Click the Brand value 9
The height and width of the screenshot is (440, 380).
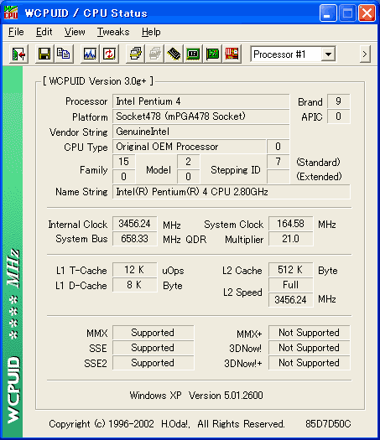[x=339, y=101]
